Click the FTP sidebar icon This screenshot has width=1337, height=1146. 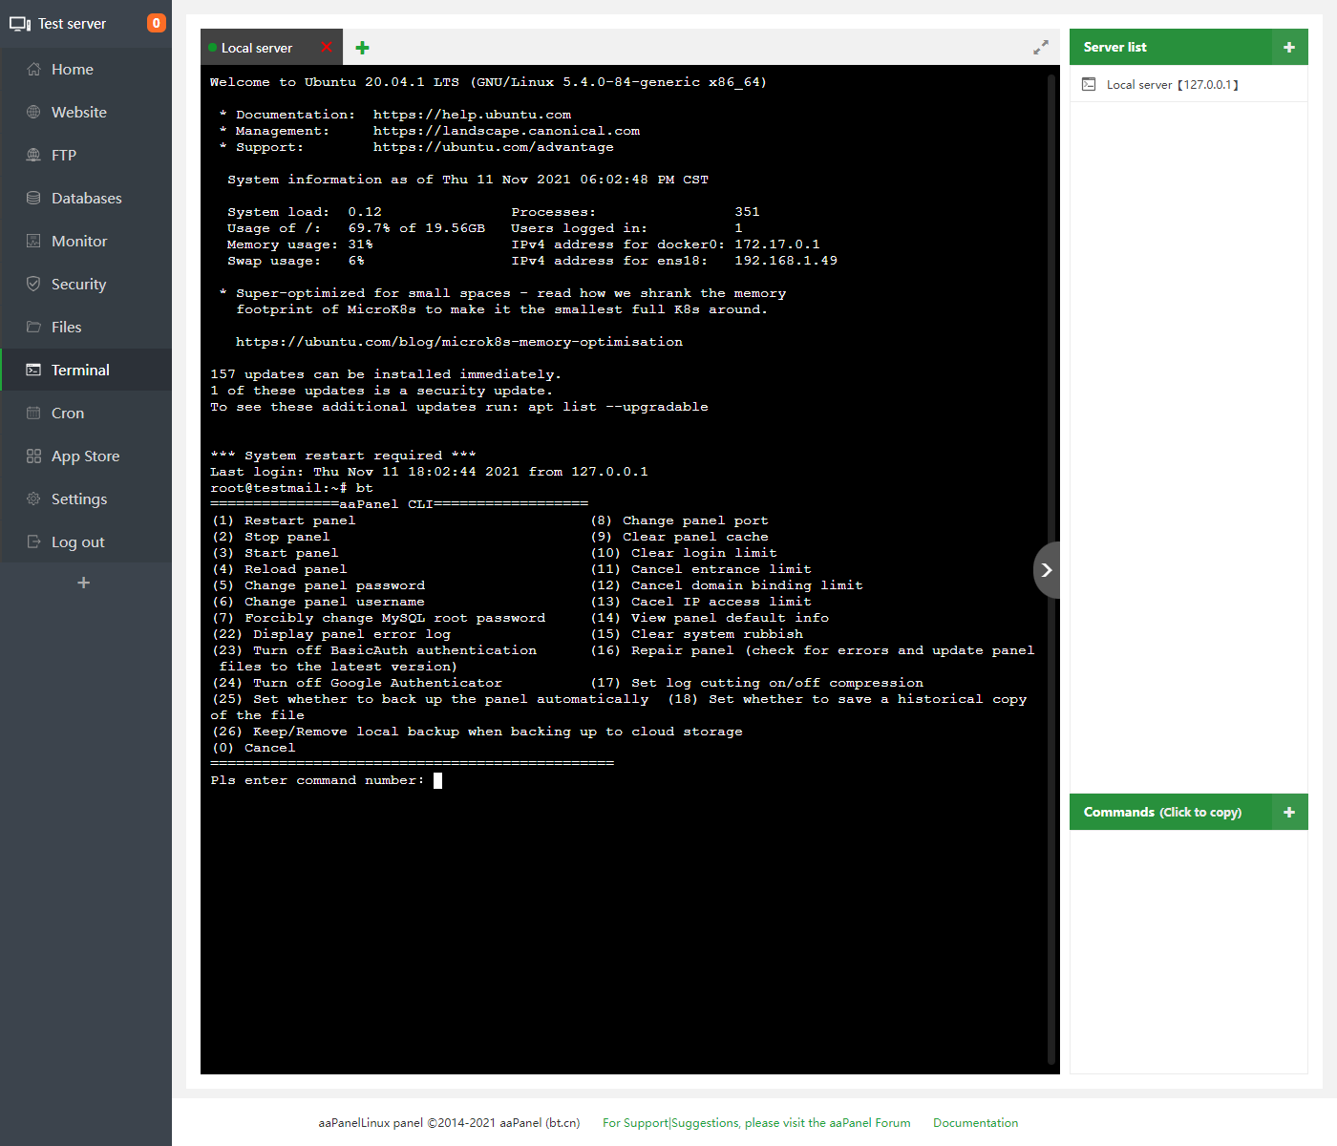pyautogui.click(x=33, y=156)
